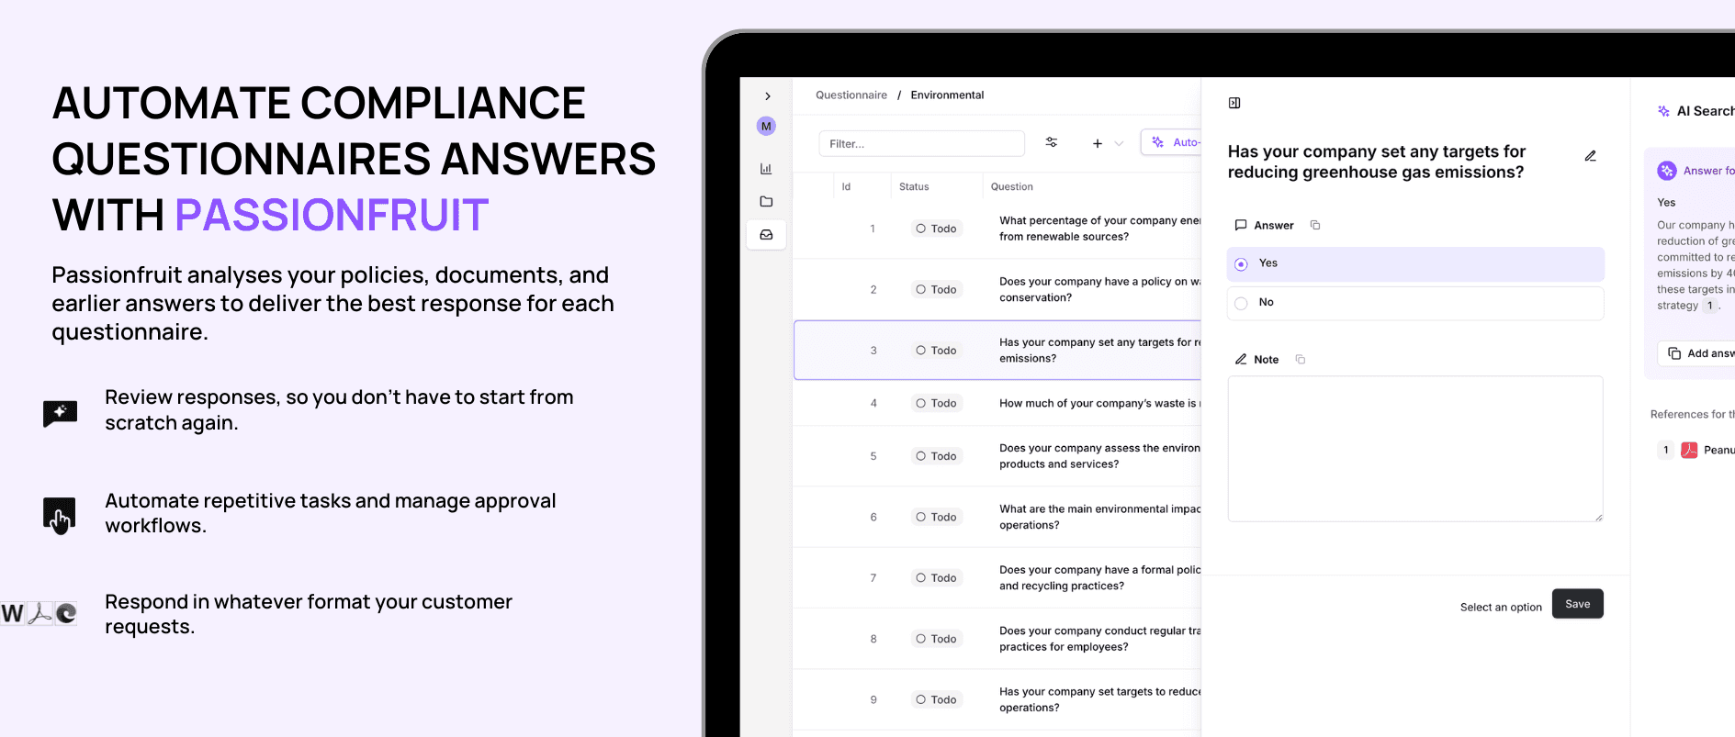1735x737 pixels.
Task: Open Todo status for question 3
Action: tap(936, 351)
